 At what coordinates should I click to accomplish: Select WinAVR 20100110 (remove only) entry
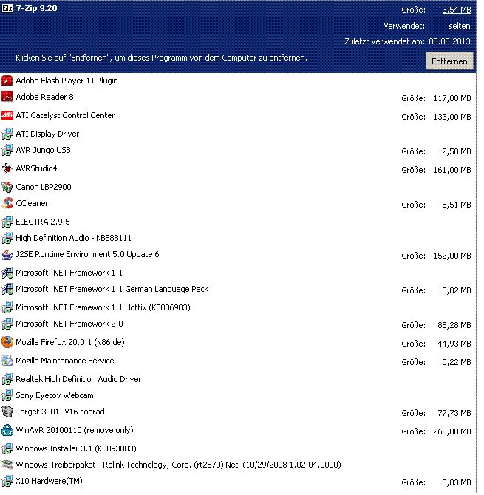pos(75,430)
